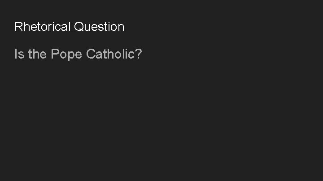Click the blank area right of the title
Image resolution: width=323 pixels, height=181 pixels.
pyautogui.click(x=224, y=27)
